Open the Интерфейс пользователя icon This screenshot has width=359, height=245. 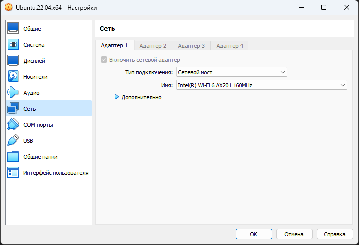pos(13,173)
